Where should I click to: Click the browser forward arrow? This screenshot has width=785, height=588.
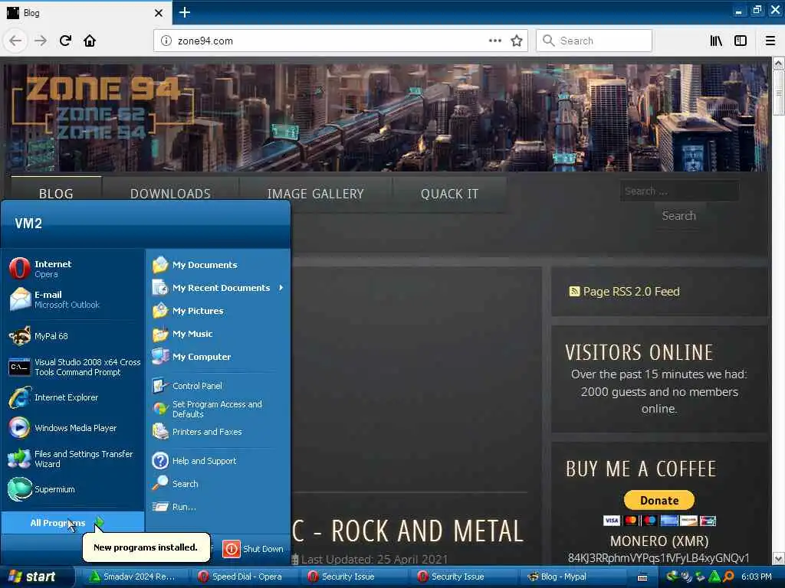[41, 41]
